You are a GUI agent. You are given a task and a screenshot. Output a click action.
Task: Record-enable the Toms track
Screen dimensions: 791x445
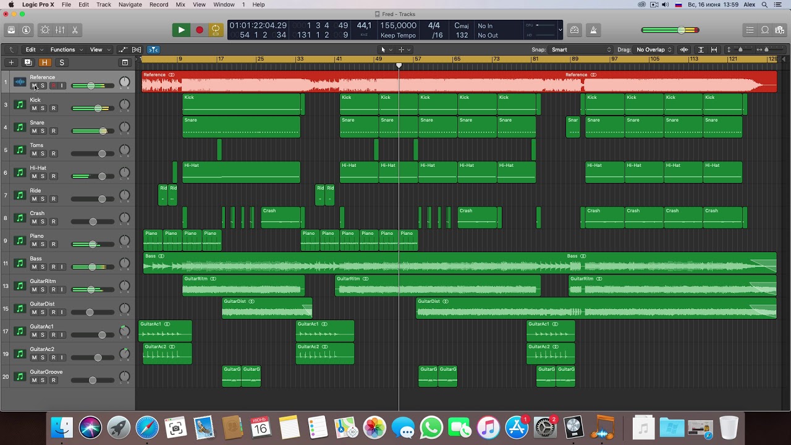click(53, 153)
